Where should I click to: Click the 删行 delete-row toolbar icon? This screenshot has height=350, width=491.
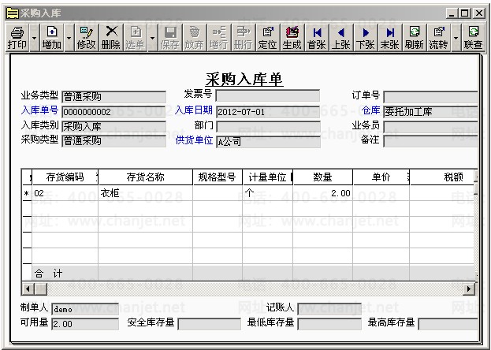click(x=244, y=38)
